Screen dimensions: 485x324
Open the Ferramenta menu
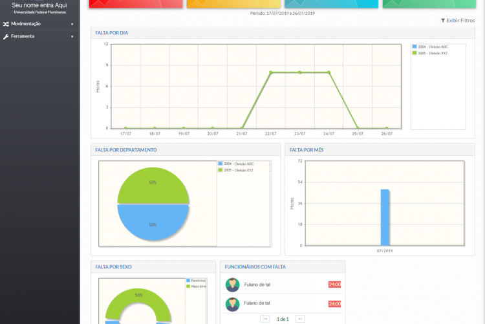pyautogui.click(x=39, y=36)
